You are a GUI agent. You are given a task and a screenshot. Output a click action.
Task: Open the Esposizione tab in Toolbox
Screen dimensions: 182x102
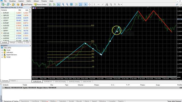click(25, 101)
